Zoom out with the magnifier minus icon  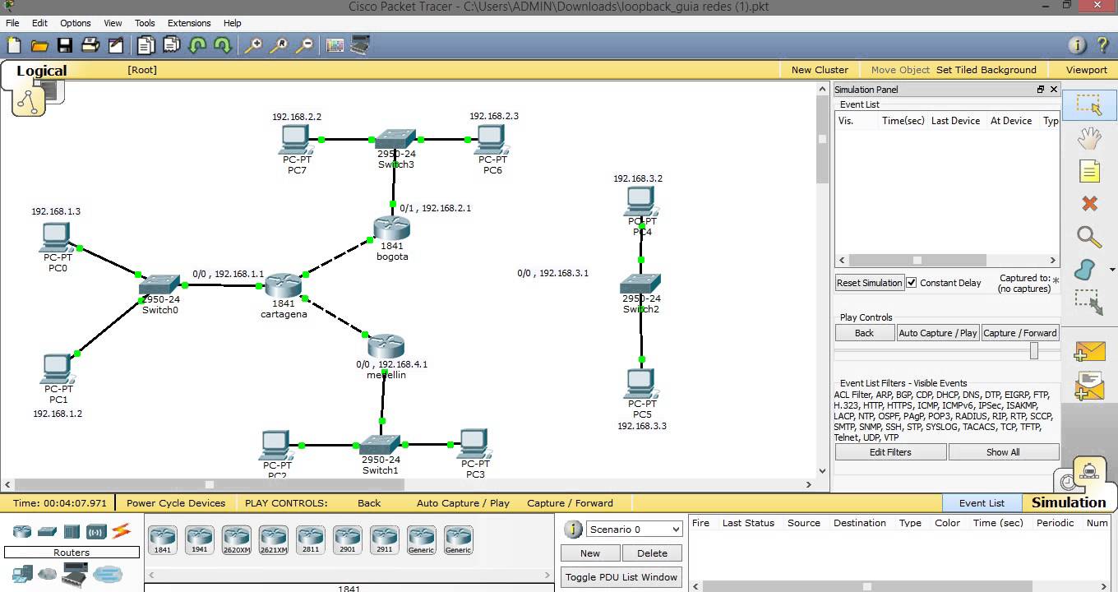tap(304, 45)
